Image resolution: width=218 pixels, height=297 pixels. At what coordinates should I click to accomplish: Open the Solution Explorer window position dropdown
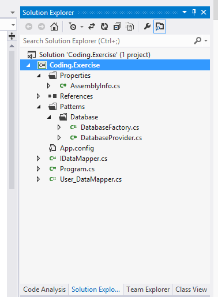coord(185,12)
